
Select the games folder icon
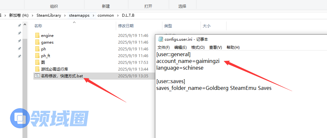[x=37, y=42]
